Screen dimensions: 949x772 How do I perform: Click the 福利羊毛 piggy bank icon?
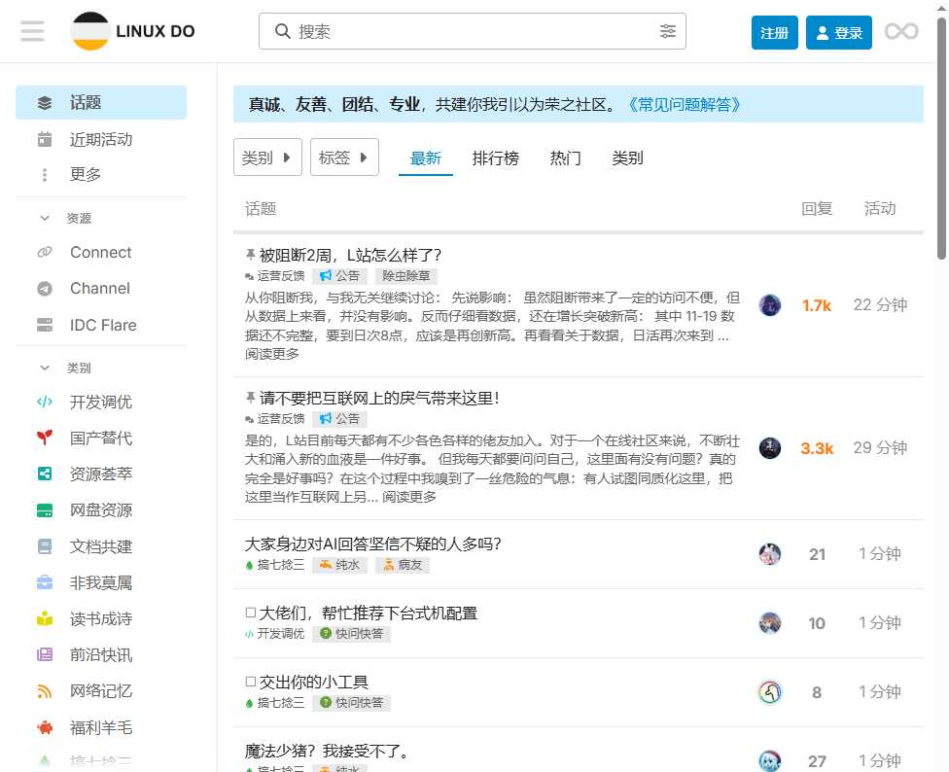[x=44, y=726]
